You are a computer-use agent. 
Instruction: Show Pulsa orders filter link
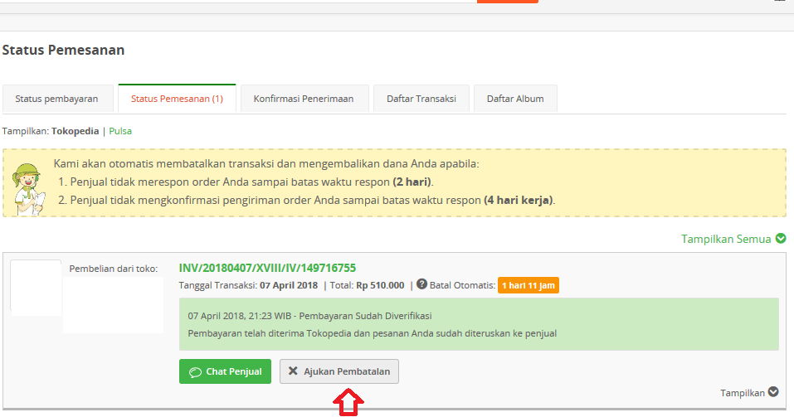point(120,131)
